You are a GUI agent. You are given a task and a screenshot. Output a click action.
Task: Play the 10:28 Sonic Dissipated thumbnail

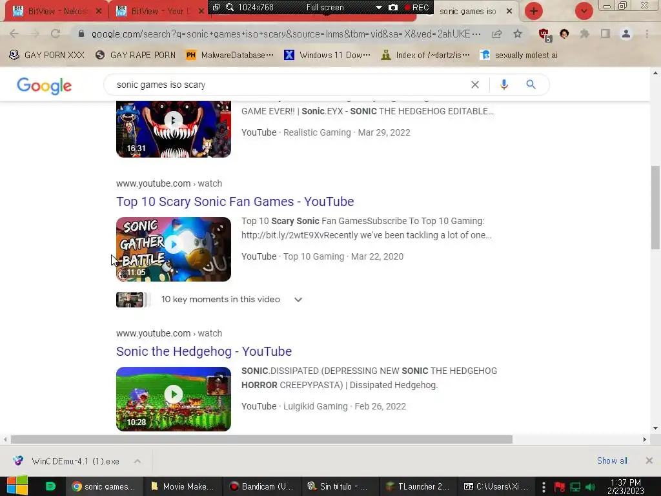point(174,399)
